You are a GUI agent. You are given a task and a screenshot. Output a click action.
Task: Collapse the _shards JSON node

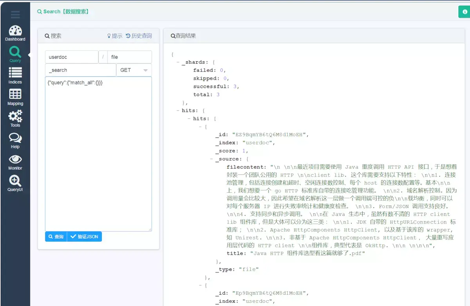click(178, 63)
